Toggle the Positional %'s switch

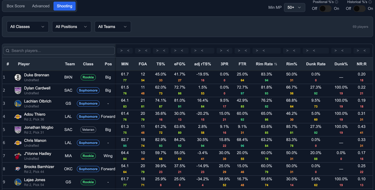tap(325, 8)
